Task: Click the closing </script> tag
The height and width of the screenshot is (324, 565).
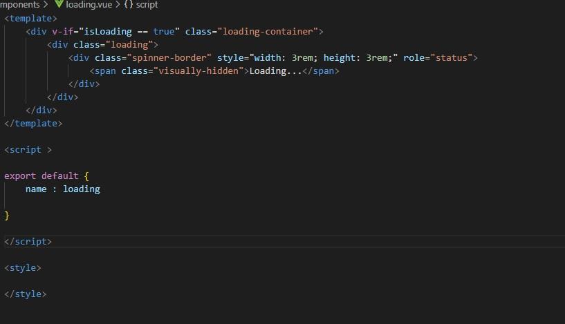Action: point(28,242)
